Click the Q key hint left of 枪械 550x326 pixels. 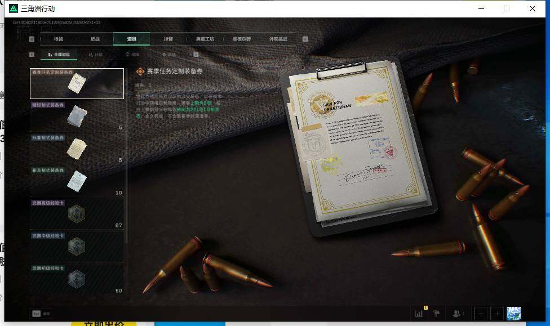(x=32, y=39)
